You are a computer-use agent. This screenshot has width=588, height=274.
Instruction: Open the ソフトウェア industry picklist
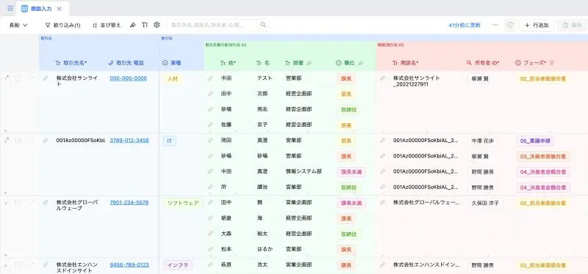182,203
